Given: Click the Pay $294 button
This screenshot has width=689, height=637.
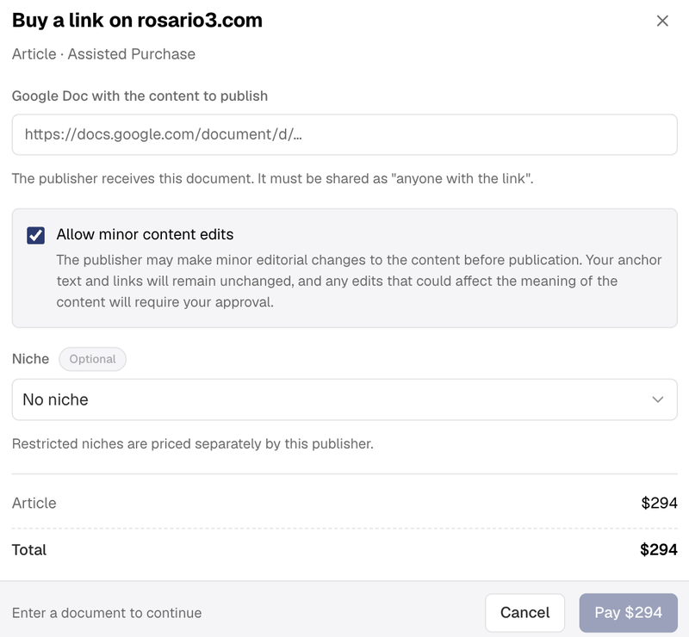Looking at the screenshot, I should (628, 612).
